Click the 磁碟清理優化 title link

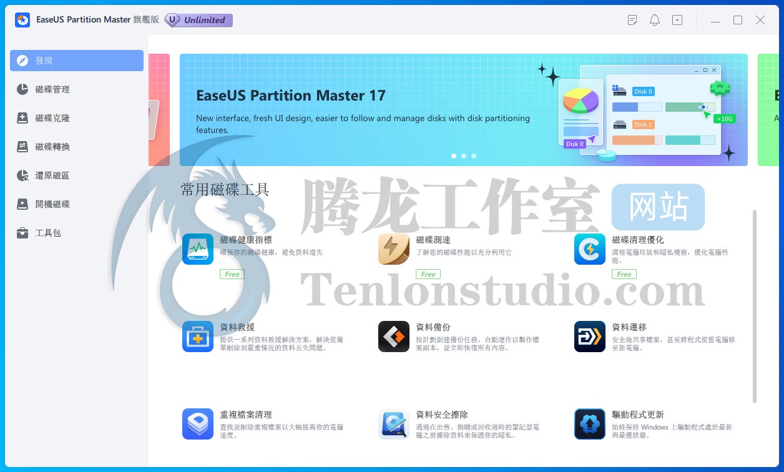638,240
